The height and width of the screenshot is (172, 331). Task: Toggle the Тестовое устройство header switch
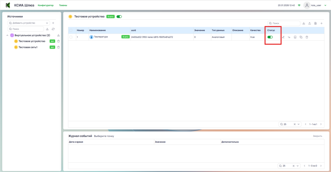click(x=119, y=17)
